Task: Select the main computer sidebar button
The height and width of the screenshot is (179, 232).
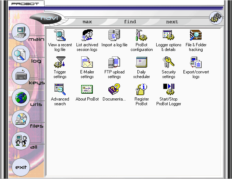Action: (21, 32)
